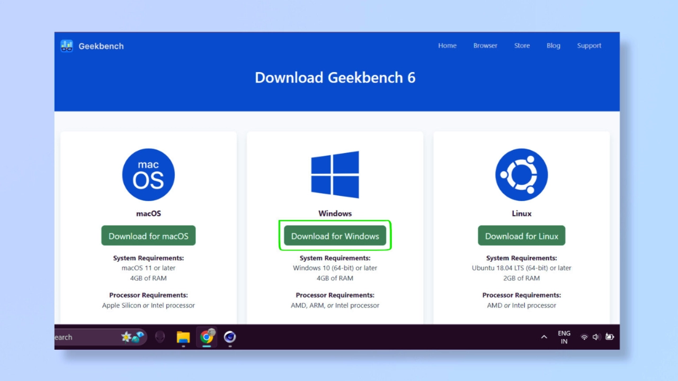Click Download for Windows button
Viewport: 678px width, 381px height.
[x=335, y=236]
